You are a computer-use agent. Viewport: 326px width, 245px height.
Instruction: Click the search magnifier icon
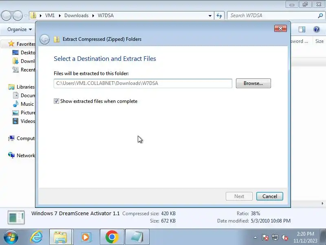[320, 16]
